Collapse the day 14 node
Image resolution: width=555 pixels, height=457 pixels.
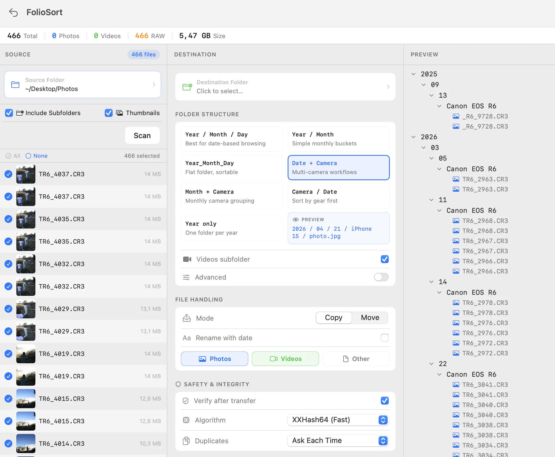[x=431, y=282]
